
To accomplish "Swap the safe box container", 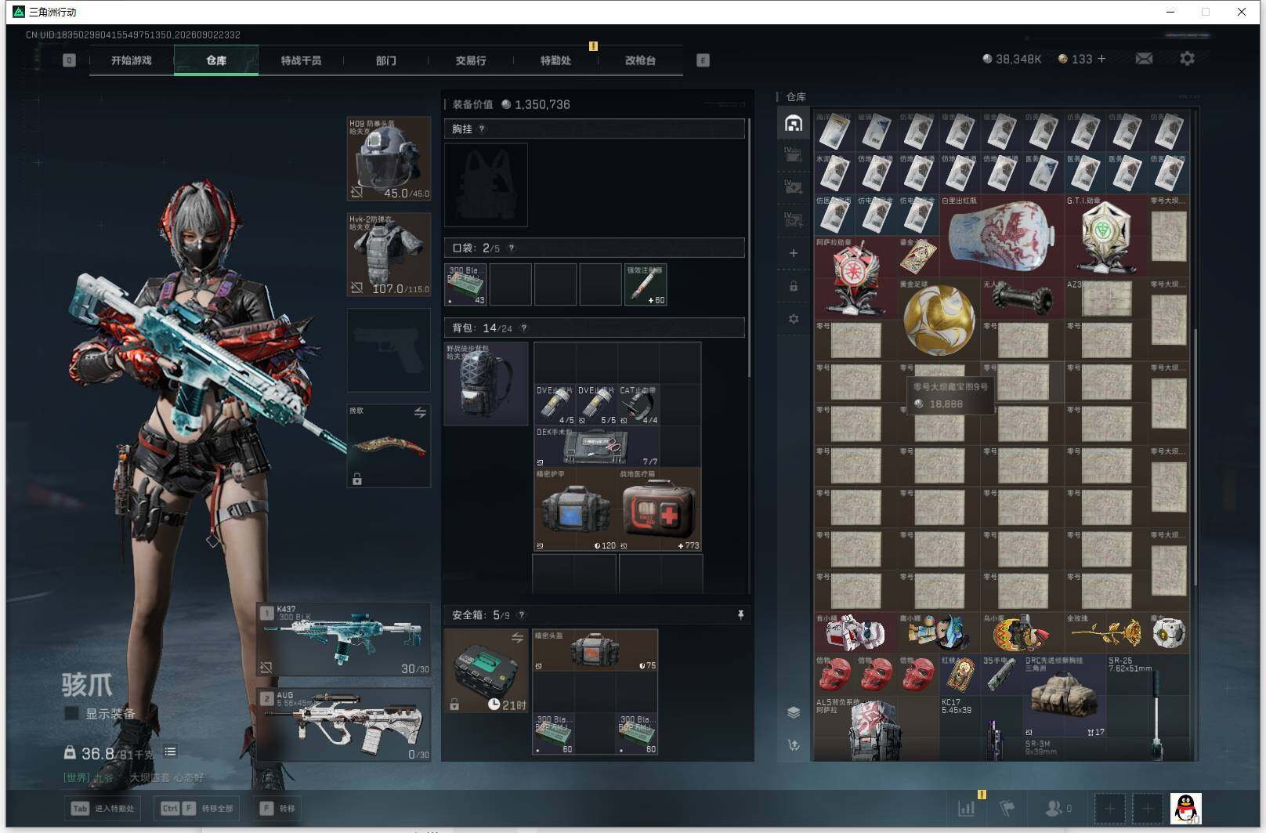I will (x=517, y=638).
